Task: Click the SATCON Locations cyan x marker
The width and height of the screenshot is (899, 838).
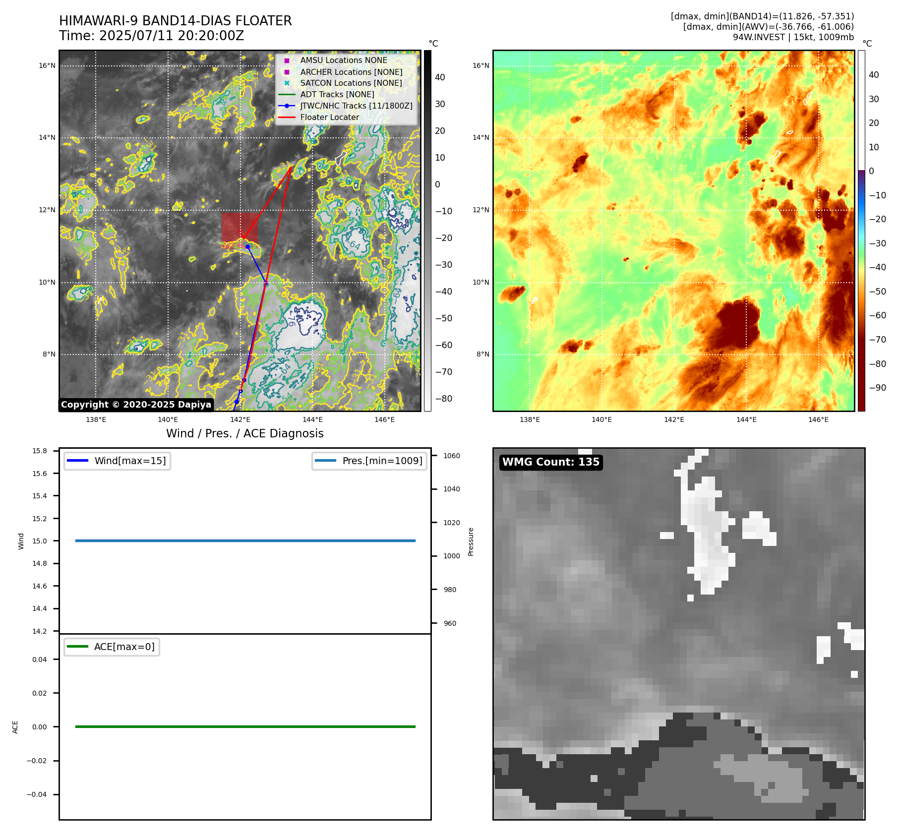Action: (287, 83)
